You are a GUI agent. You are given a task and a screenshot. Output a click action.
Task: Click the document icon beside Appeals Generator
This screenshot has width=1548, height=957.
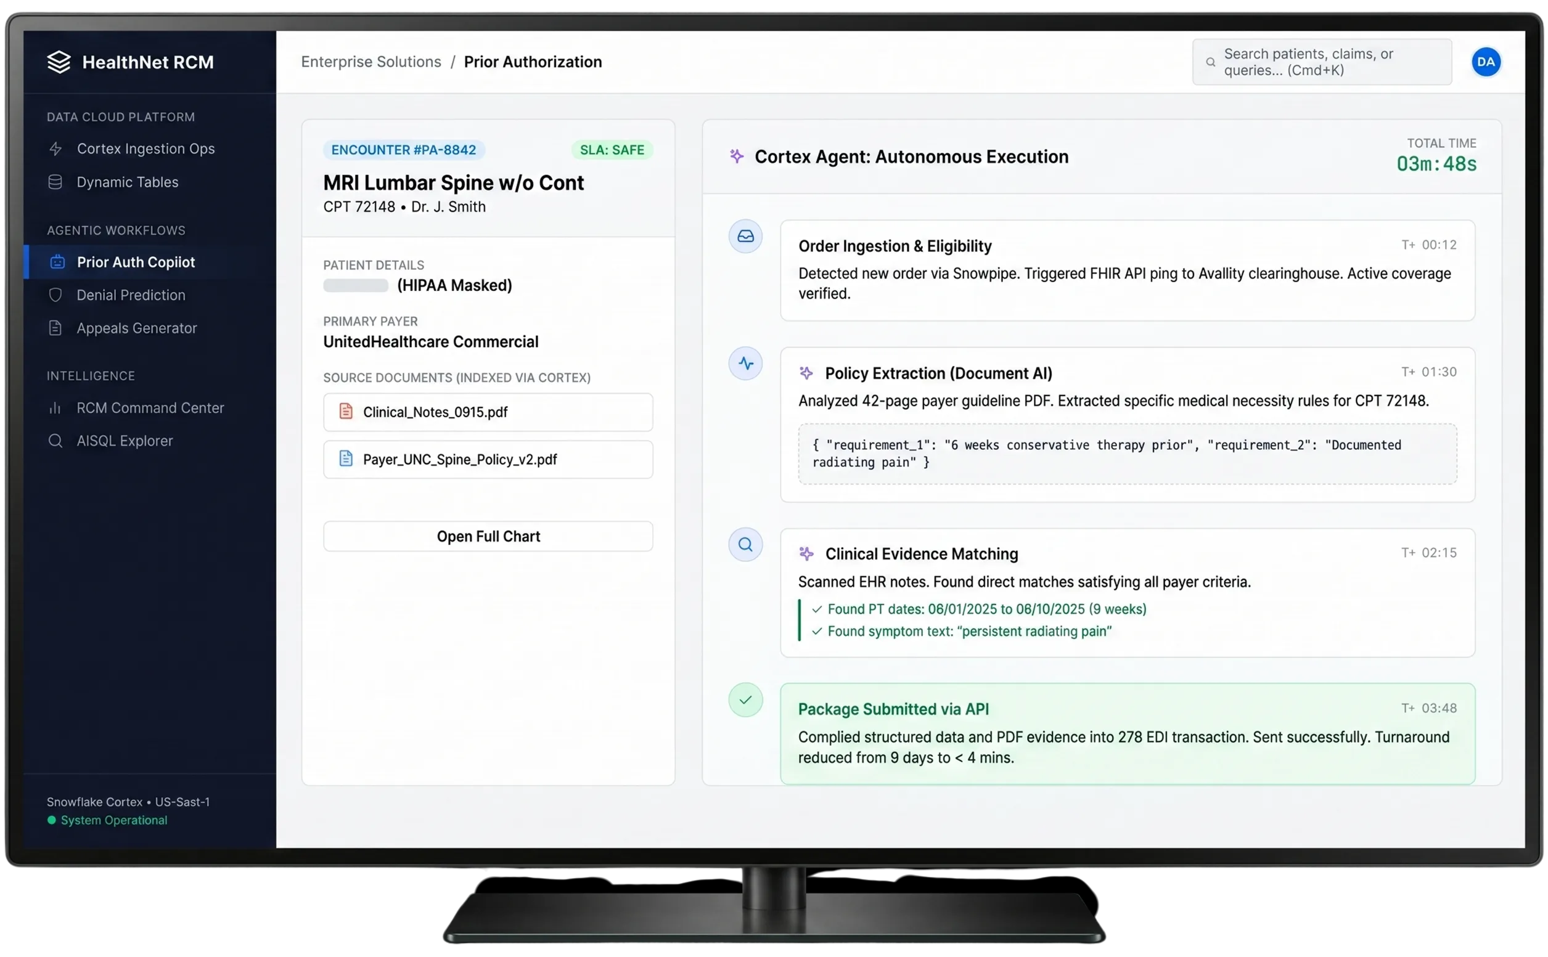55,328
